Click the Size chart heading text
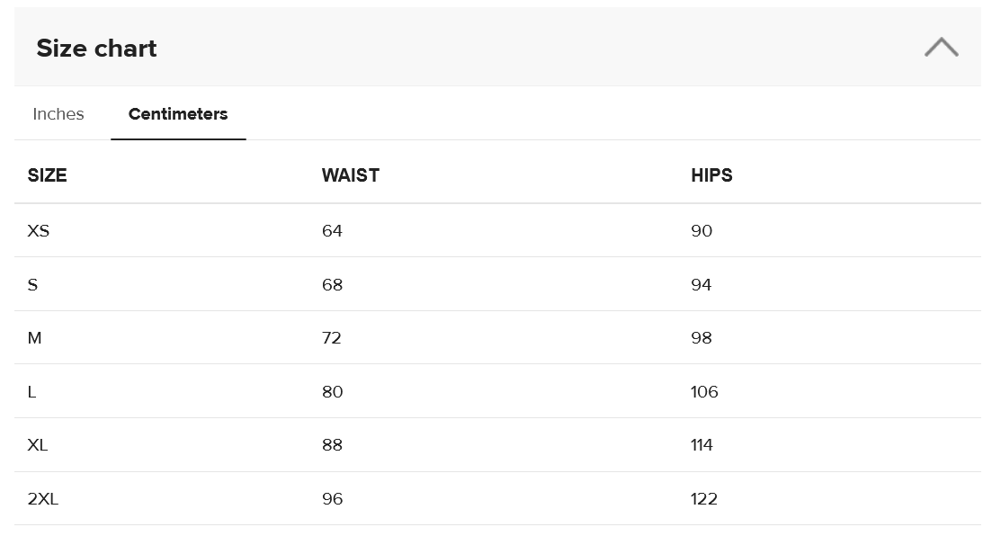Screen dimensions: 992x554 96,49
